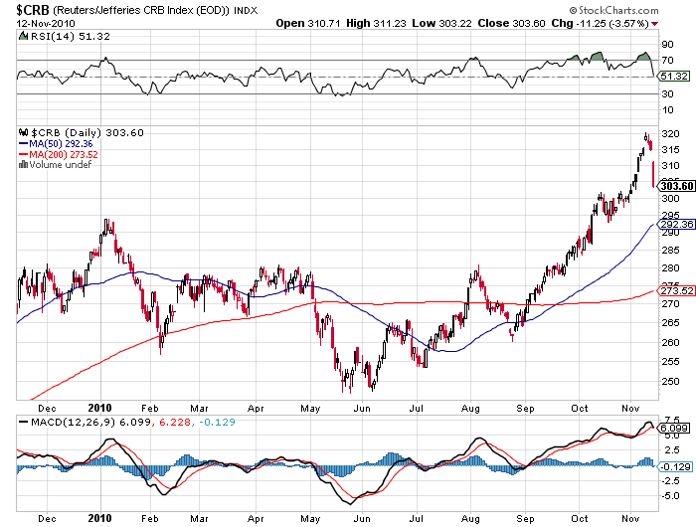Click the INDX exchange label
The width and height of the screenshot is (696, 527).
246,10
